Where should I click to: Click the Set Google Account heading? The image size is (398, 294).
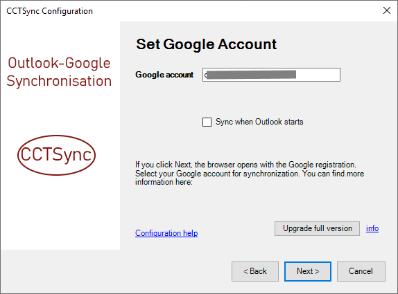coord(206,44)
